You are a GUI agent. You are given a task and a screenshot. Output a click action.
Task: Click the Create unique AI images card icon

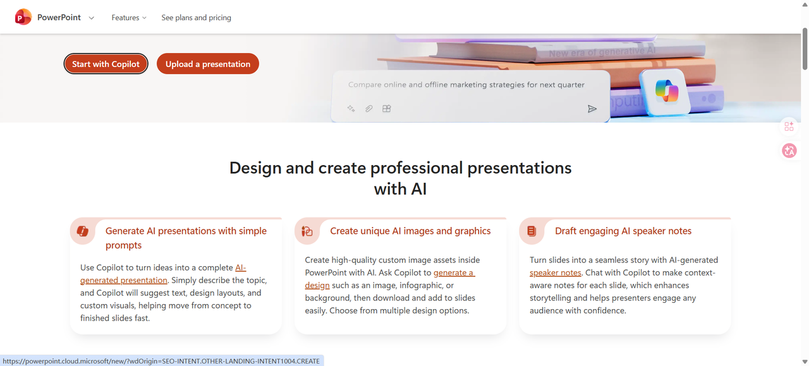(307, 231)
